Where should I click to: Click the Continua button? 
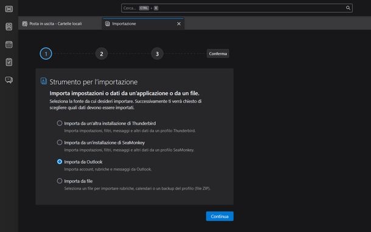[220, 216]
